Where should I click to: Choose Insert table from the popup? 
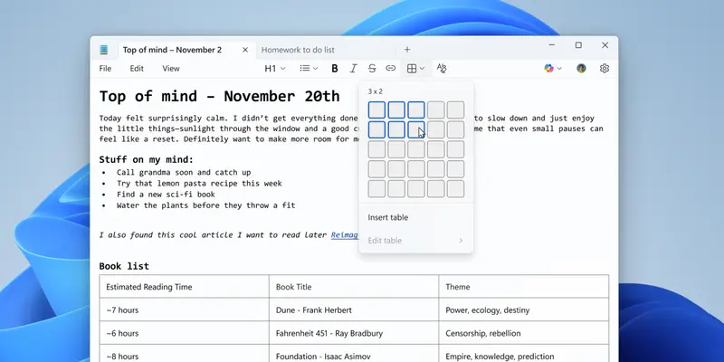(388, 217)
